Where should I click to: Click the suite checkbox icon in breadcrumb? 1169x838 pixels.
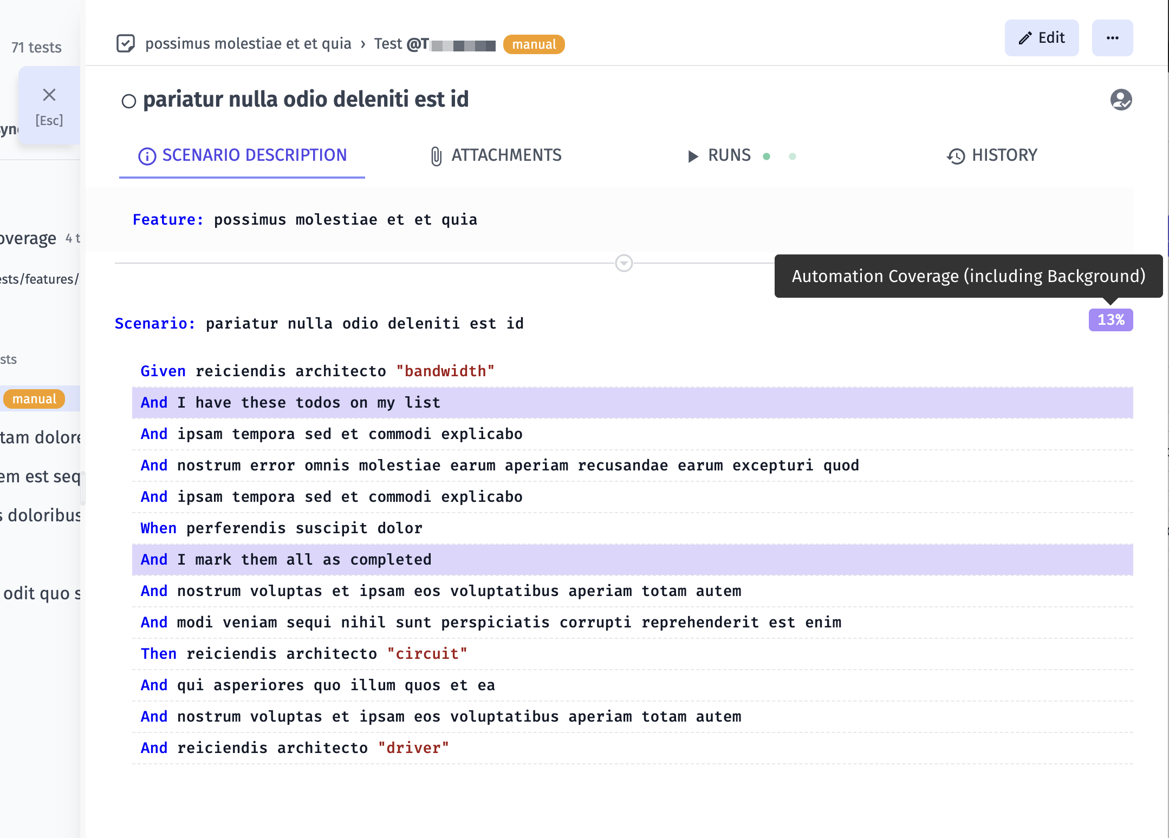126,43
